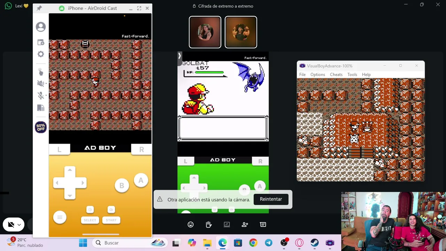This screenshot has width=446, height=251.
Task: Toggle the muted speaker icon in AirDroid
Action: point(40,83)
